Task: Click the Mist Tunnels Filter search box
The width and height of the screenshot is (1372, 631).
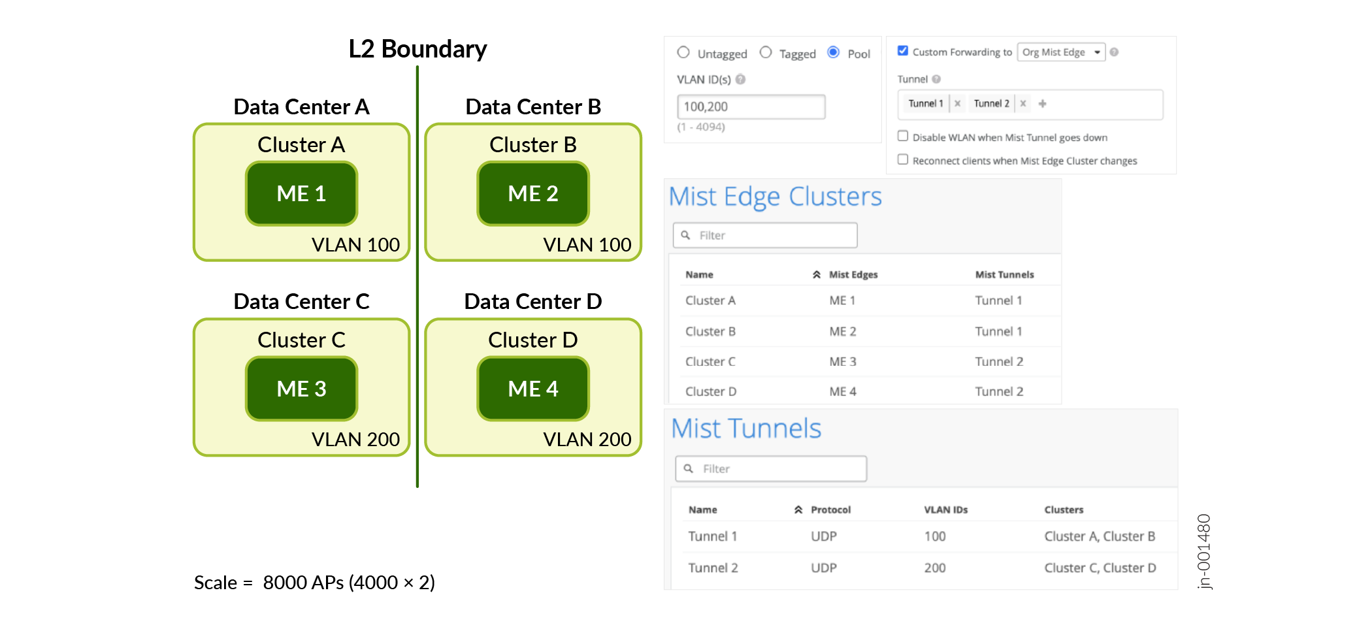Action: 771,468
